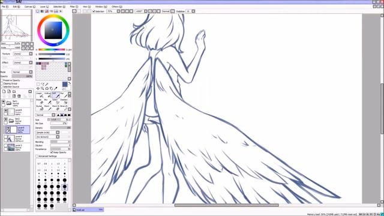Choose the Pen brush tool
384x216 pixels.
64,95
